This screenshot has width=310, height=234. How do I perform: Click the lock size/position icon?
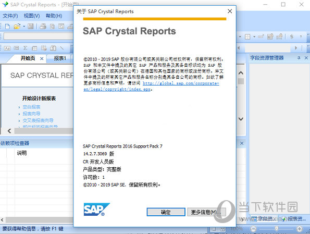279,36
